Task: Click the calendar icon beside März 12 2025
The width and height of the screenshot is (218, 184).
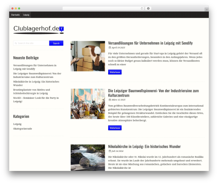Action: 110,100
